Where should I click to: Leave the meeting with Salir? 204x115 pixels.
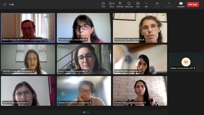pyautogui.click(x=193, y=4)
